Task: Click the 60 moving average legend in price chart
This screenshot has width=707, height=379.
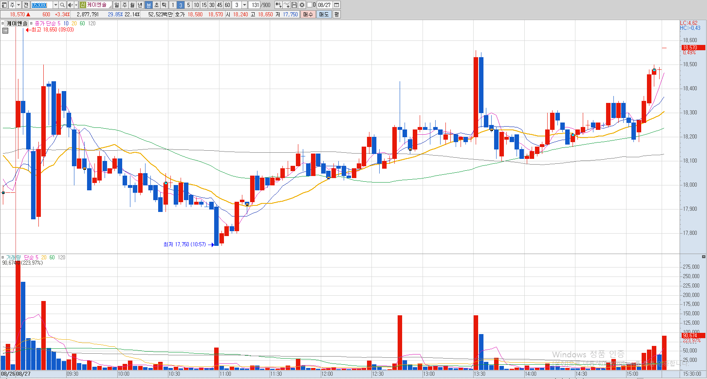Action: coord(82,24)
